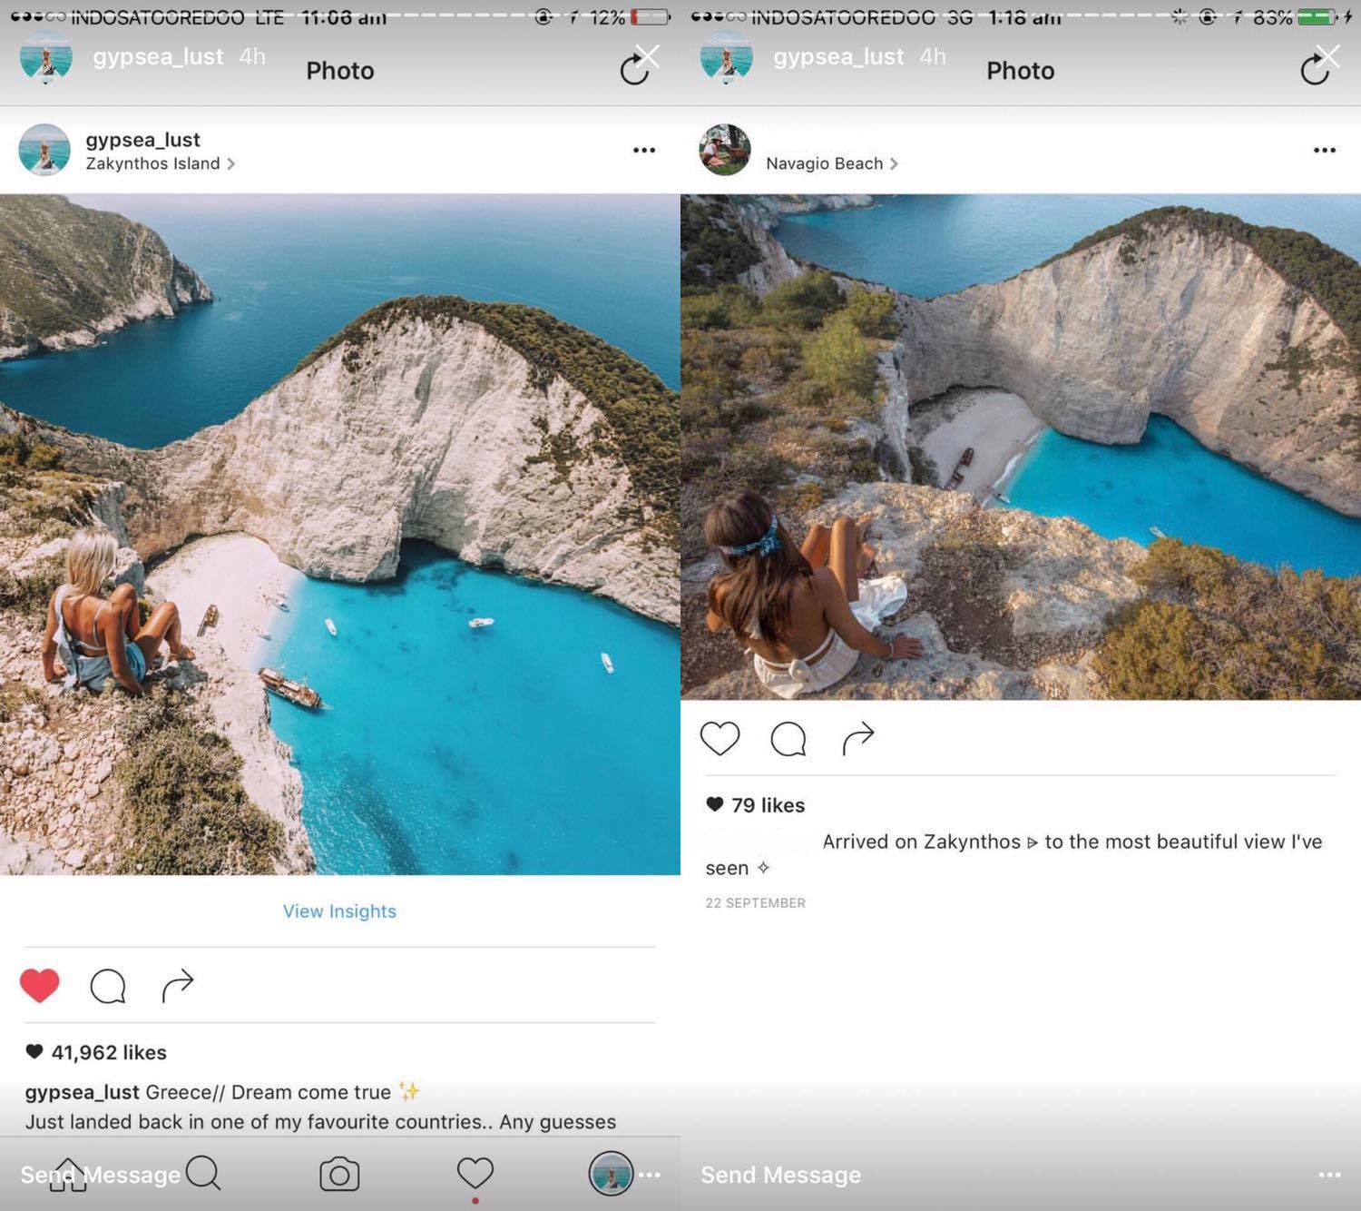Open profile tab avatar in bottom bar
Viewport: 1361px width, 1211px height.
(611, 1174)
